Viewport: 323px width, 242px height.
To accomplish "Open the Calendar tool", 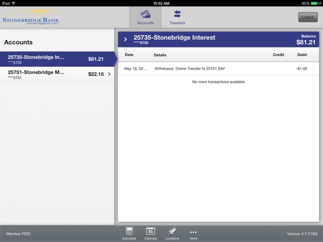I will pos(151,233).
